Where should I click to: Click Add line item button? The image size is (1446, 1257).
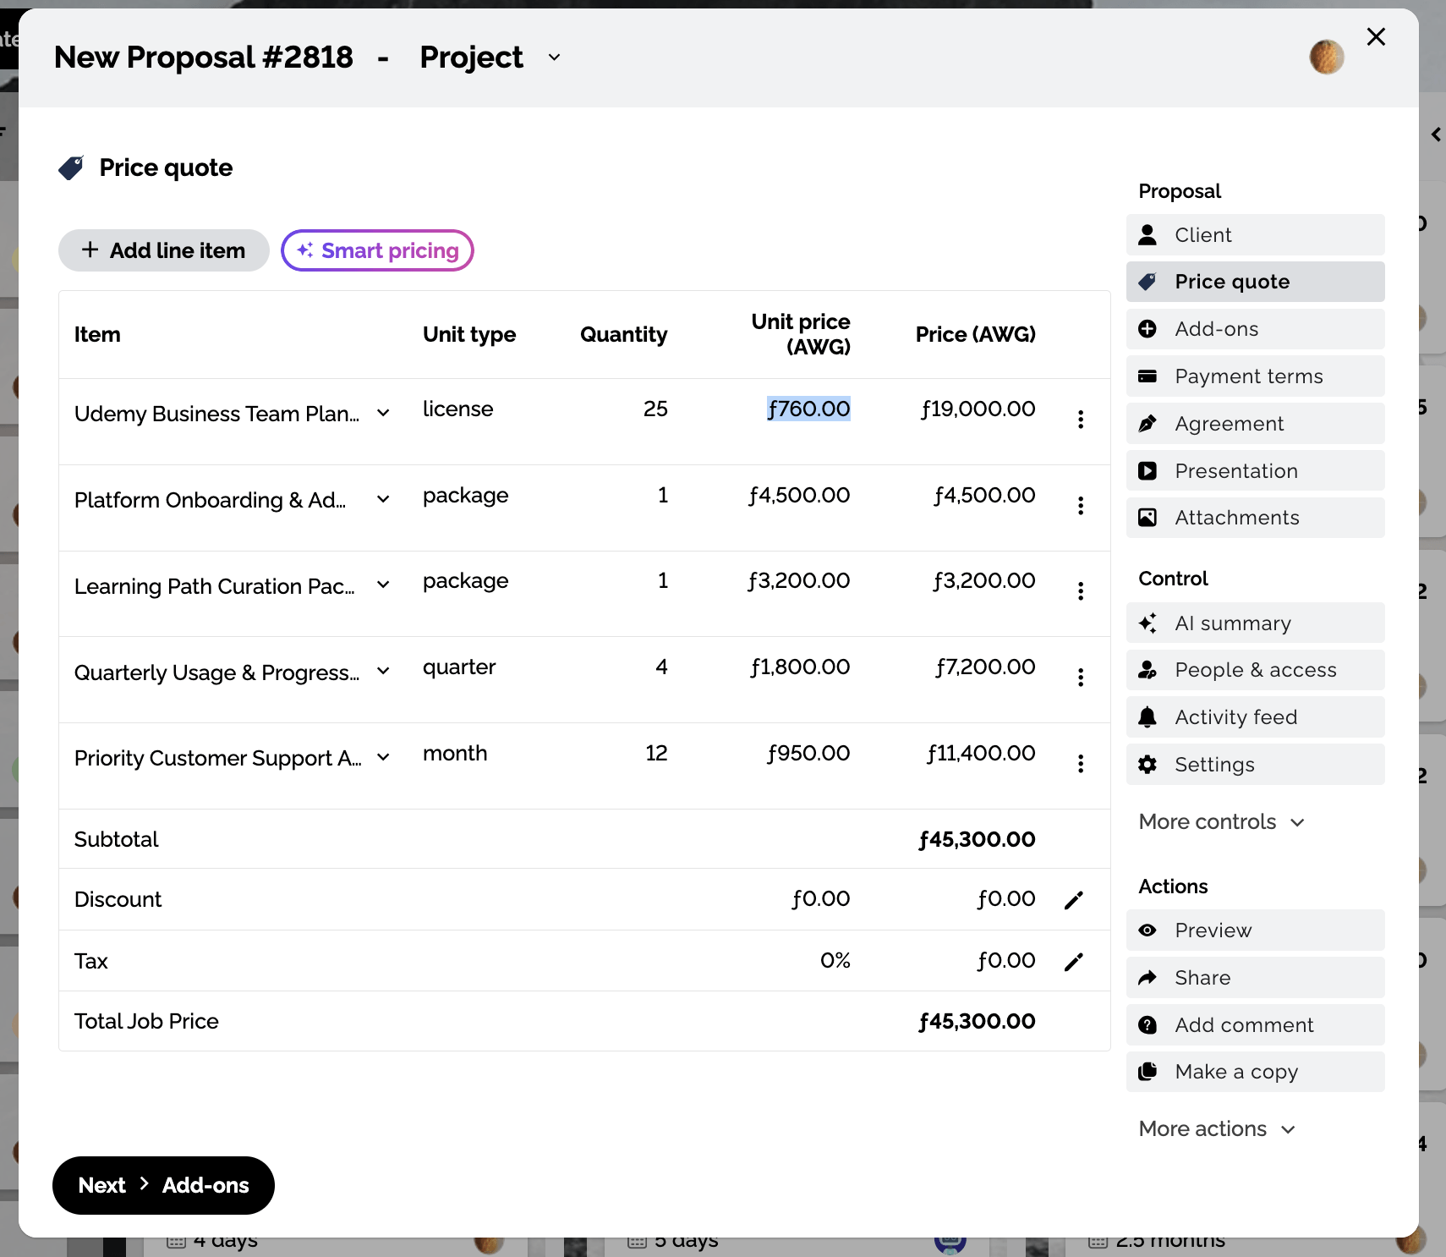(x=163, y=250)
